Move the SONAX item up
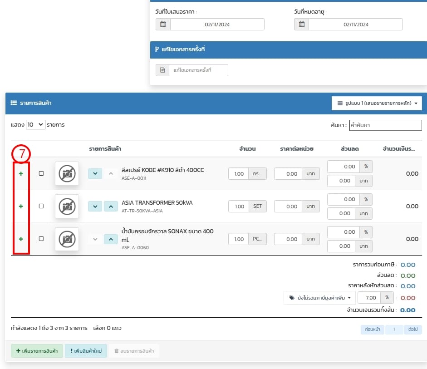 coord(111,239)
